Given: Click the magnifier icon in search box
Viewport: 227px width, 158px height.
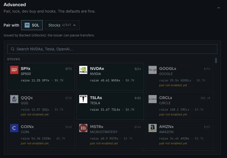Looking at the screenshot, I should (x=13, y=49).
